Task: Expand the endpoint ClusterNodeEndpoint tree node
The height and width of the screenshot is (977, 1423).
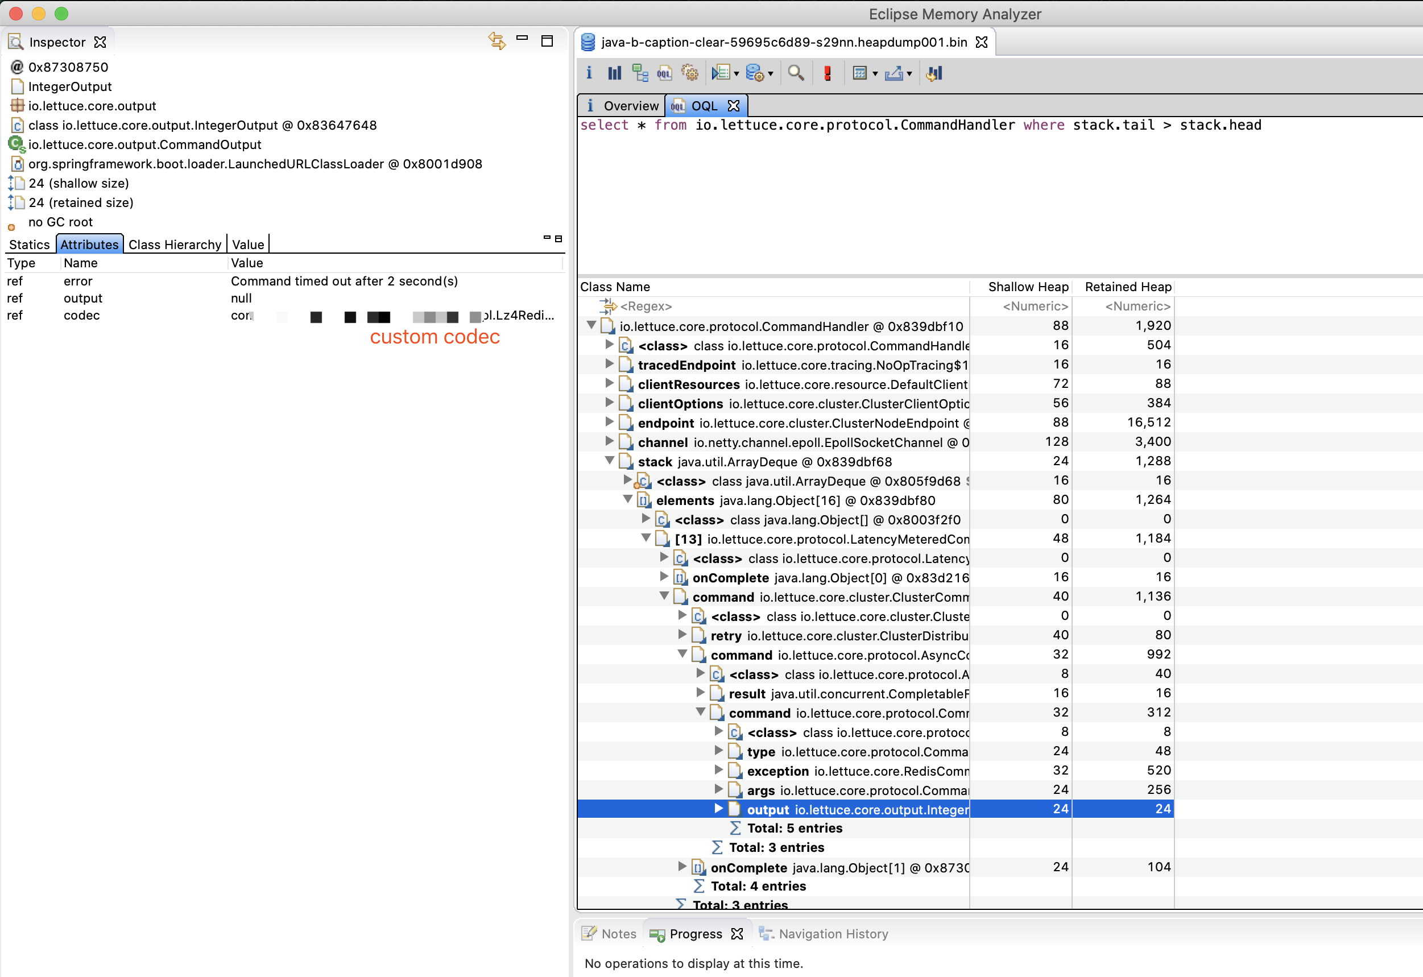Action: 609,423
